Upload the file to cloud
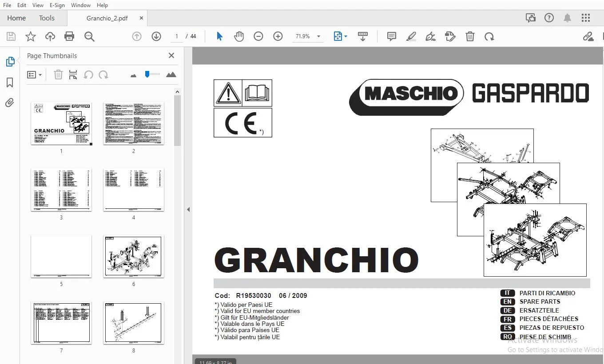604x364 pixels. click(x=50, y=37)
